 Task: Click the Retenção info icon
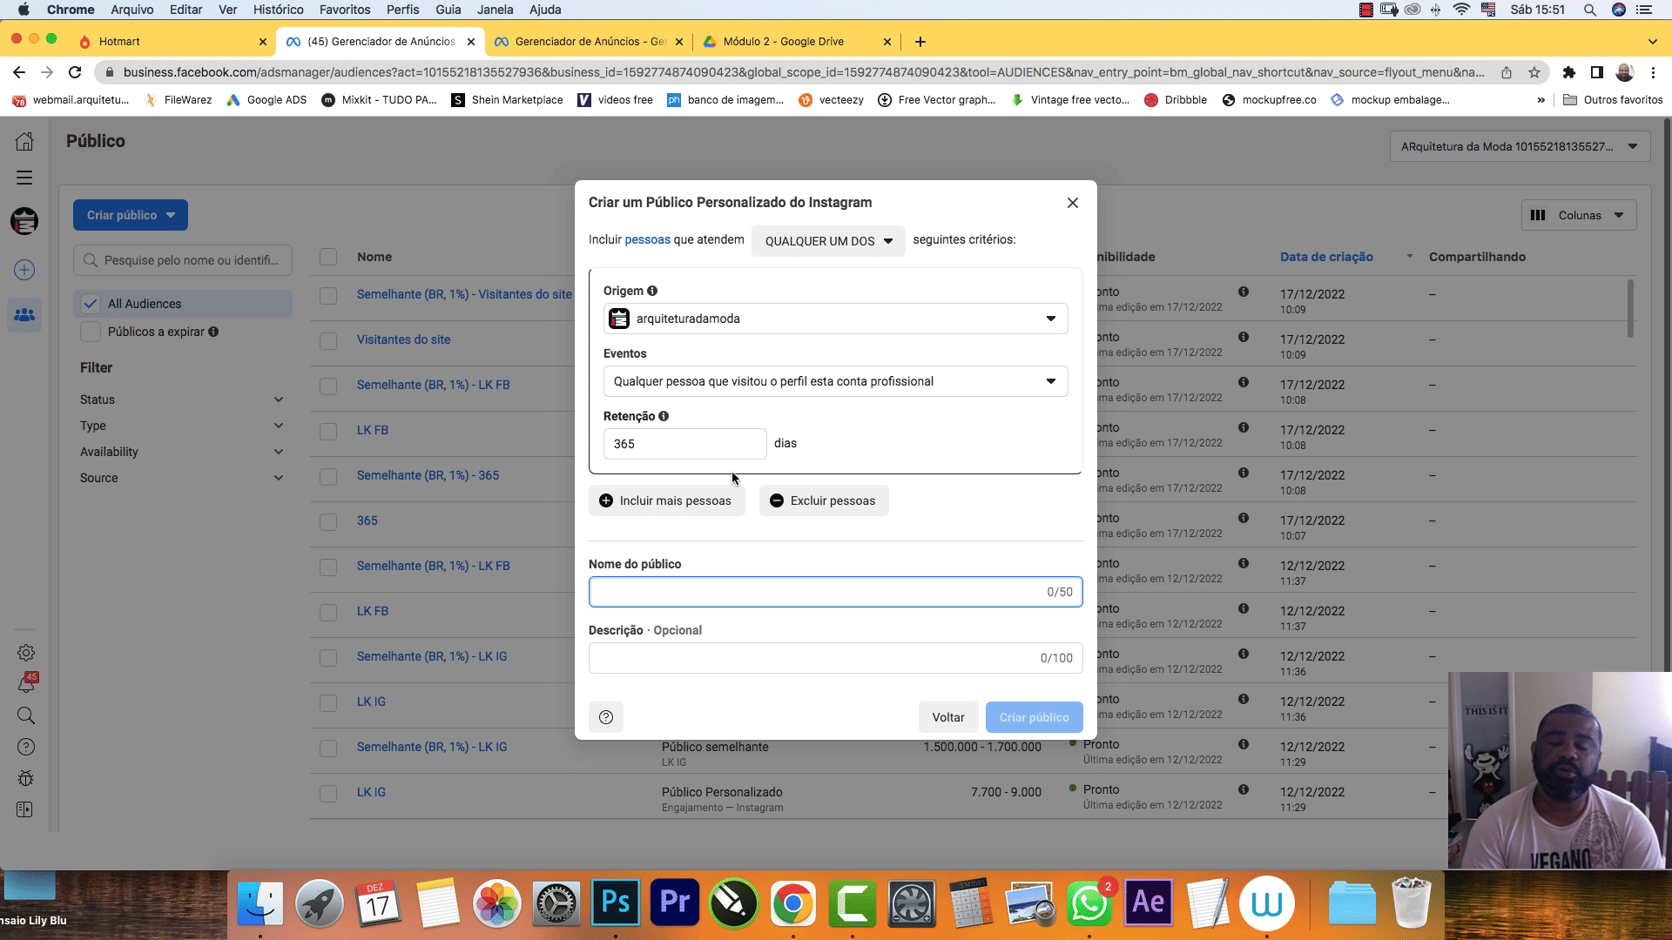point(664,416)
